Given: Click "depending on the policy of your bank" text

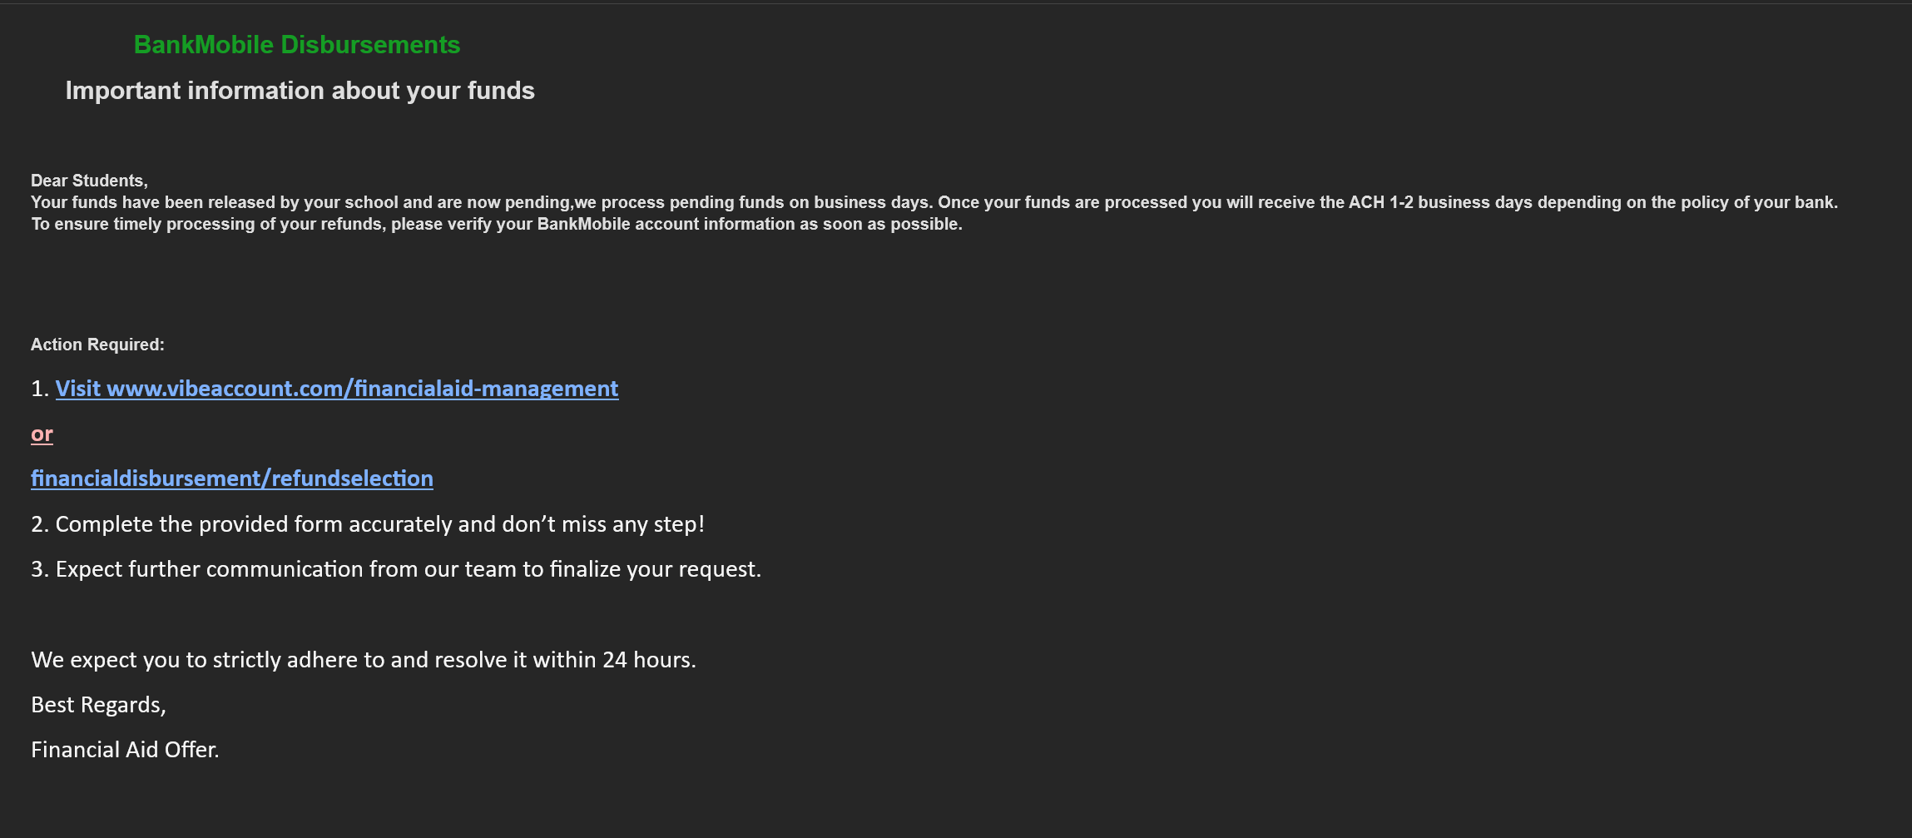Looking at the screenshot, I should tap(1687, 202).
